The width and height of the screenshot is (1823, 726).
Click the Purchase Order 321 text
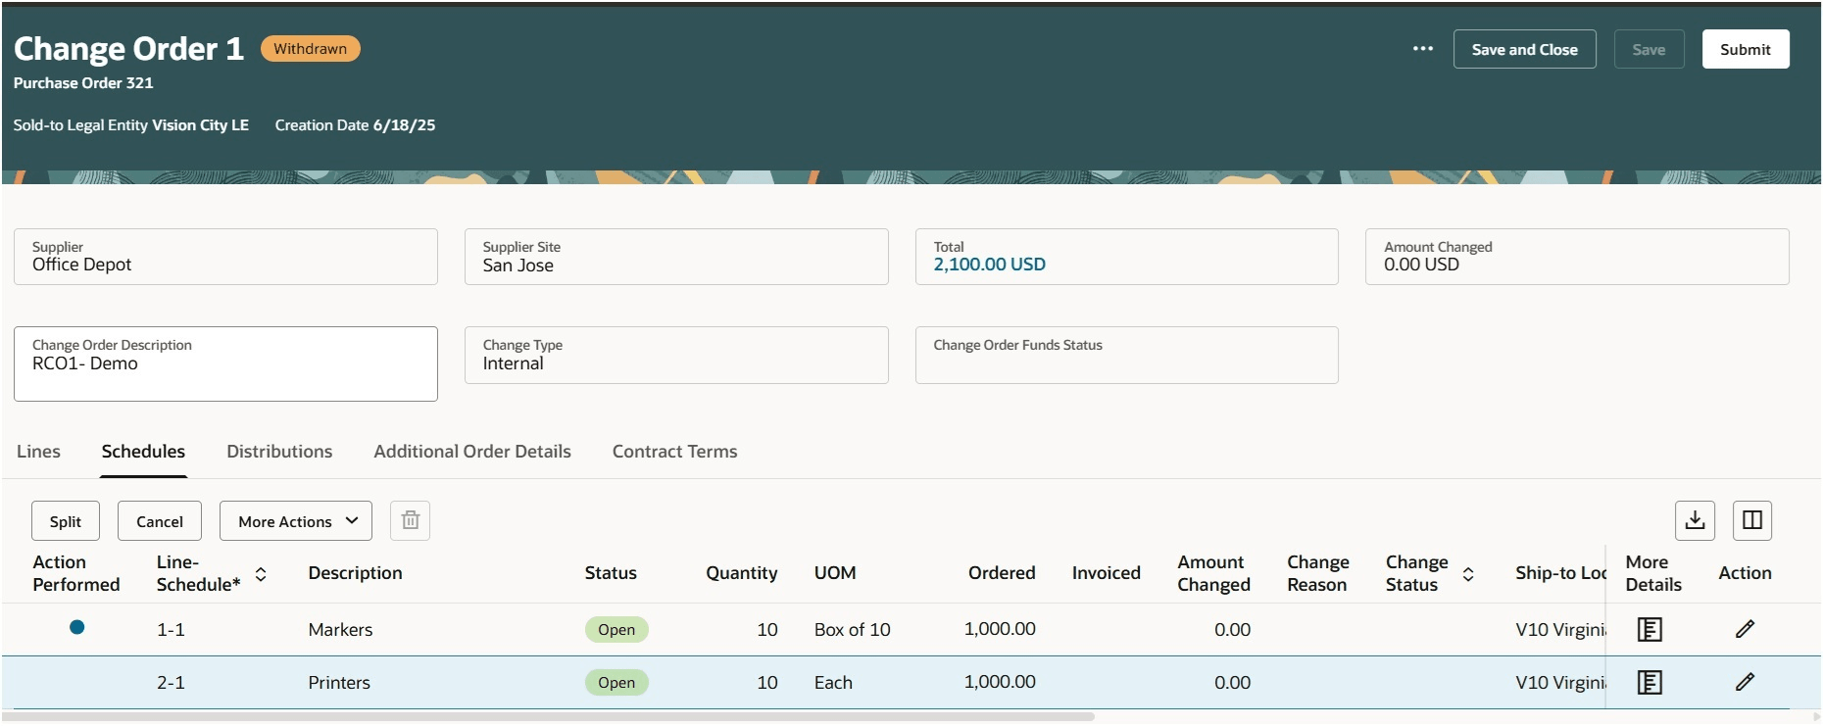(x=83, y=83)
